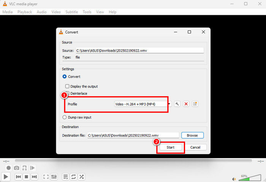Skip to previous media track
This screenshot has height=182, width=266.
[x=18, y=177]
